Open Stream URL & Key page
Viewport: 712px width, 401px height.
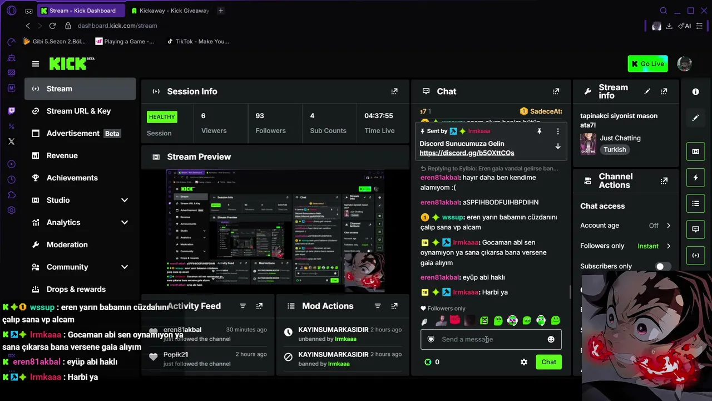(80, 111)
